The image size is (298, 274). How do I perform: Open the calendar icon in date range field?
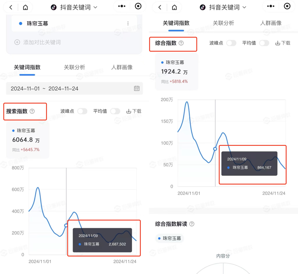tap(137, 88)
